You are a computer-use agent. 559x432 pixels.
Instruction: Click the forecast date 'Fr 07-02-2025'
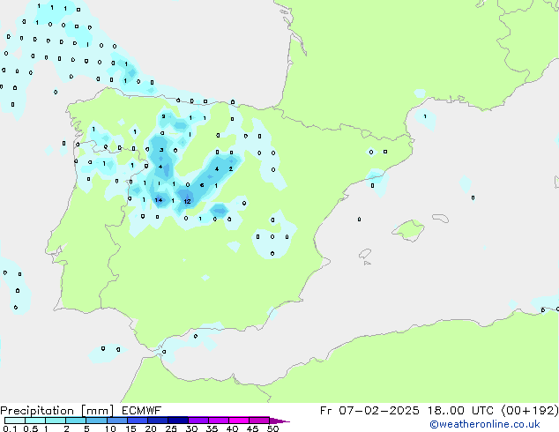369,411
